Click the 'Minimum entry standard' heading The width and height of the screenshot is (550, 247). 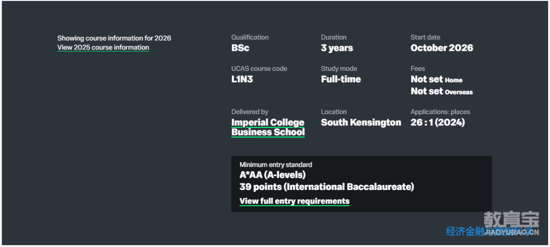(276, 164)
